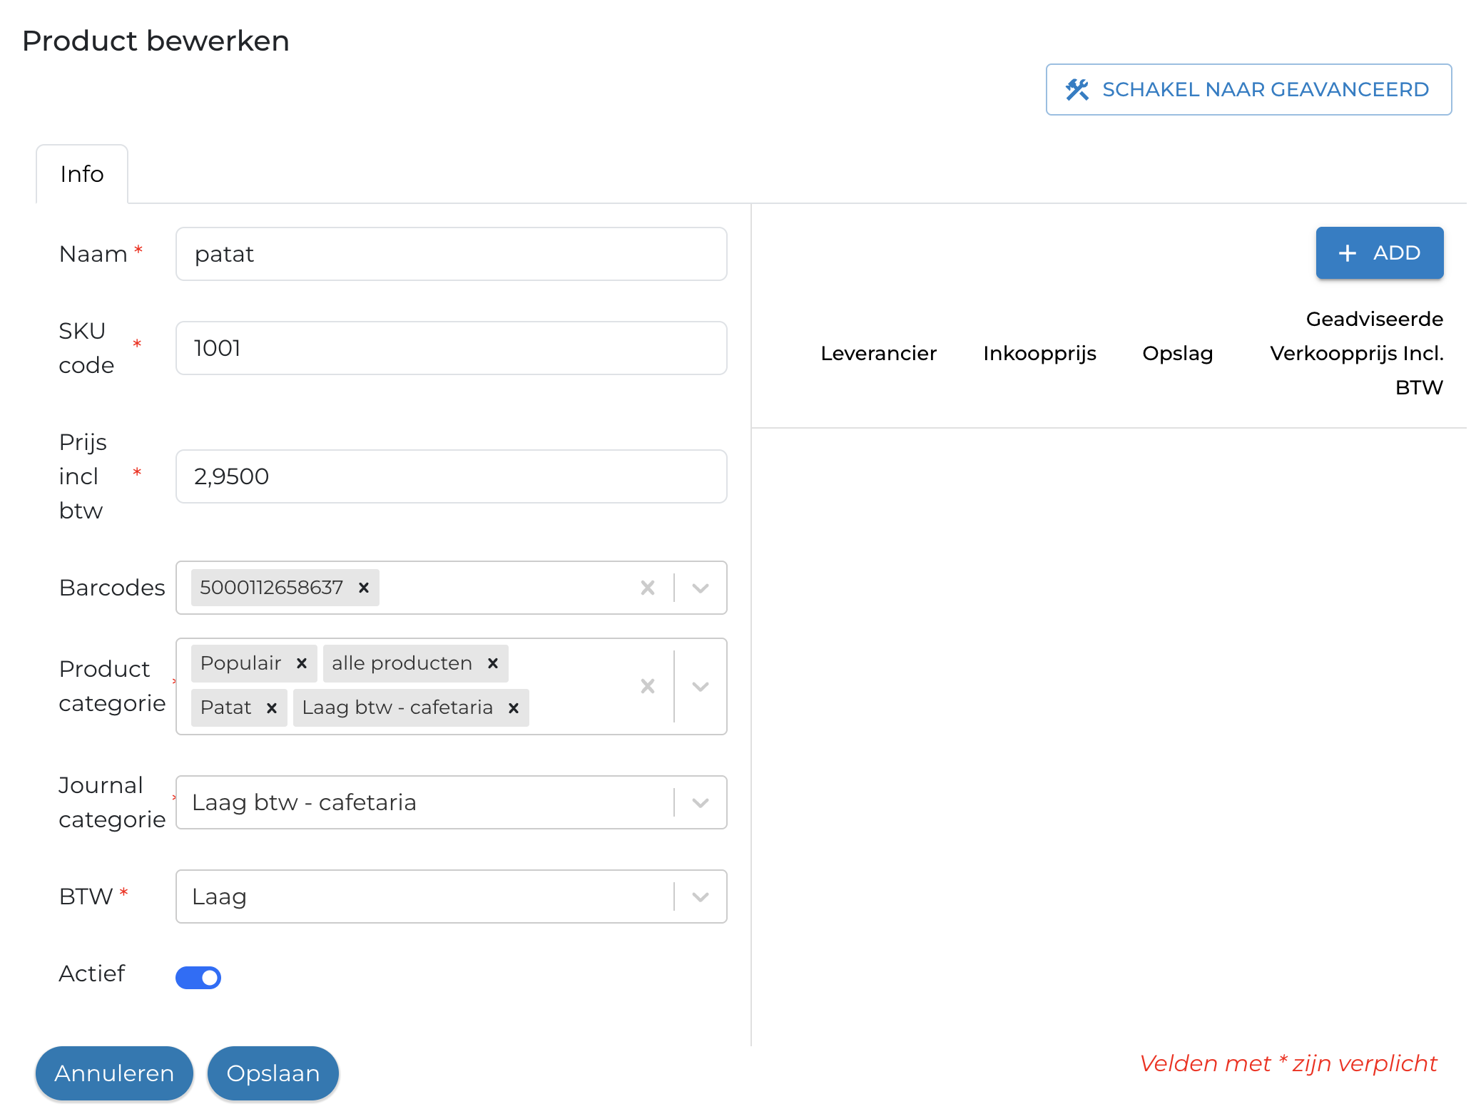Remove the Patat category tag
Viewport: 1481px width, 1114px height.
pos(271,707)
